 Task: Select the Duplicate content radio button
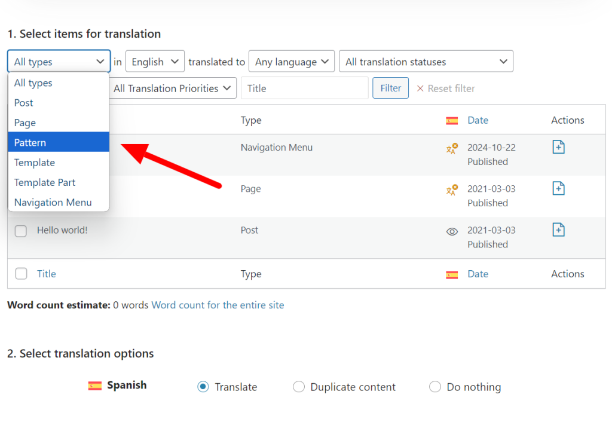[x=299, y=387]
